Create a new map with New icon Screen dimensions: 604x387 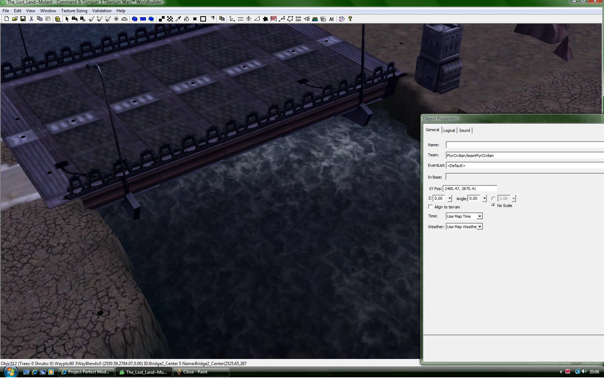6,19
